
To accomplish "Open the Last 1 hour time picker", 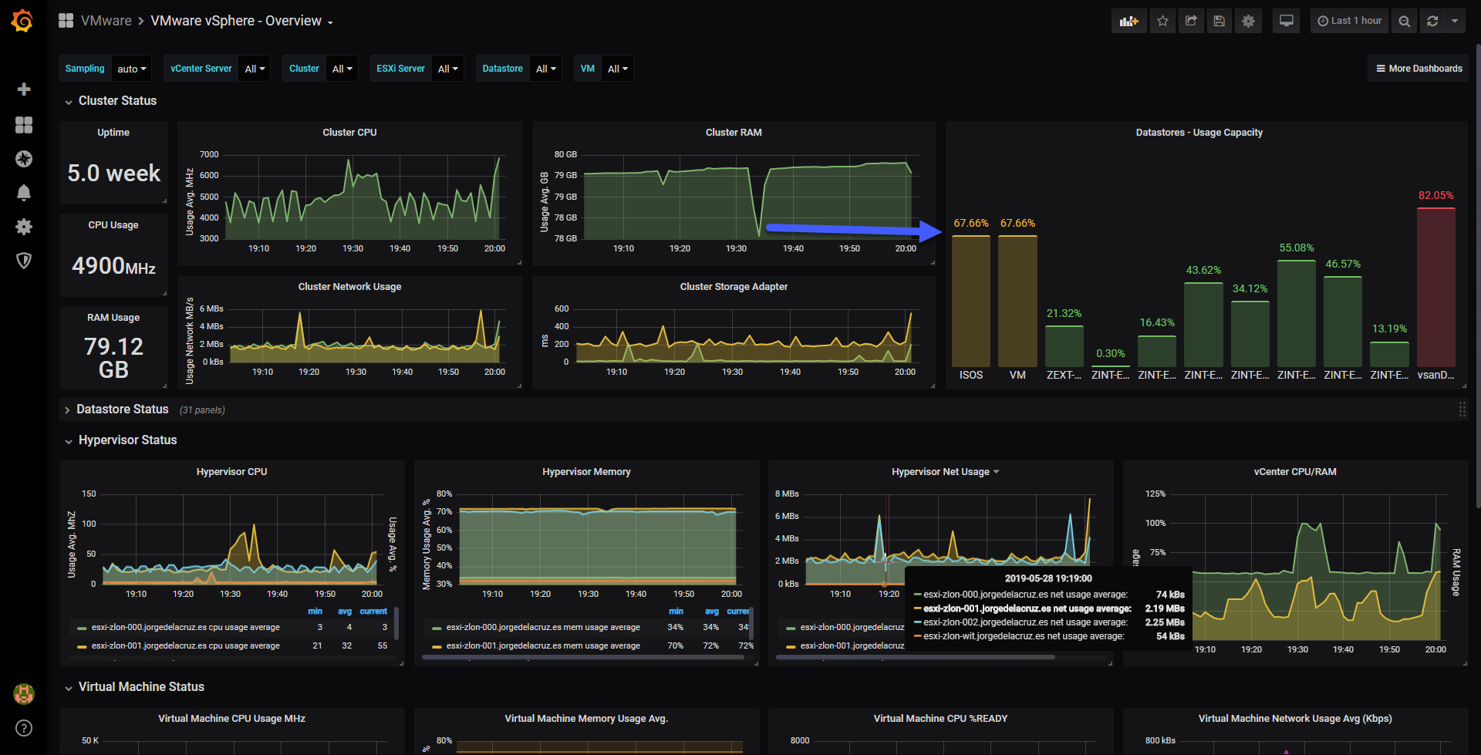I will click(1349, 21).
